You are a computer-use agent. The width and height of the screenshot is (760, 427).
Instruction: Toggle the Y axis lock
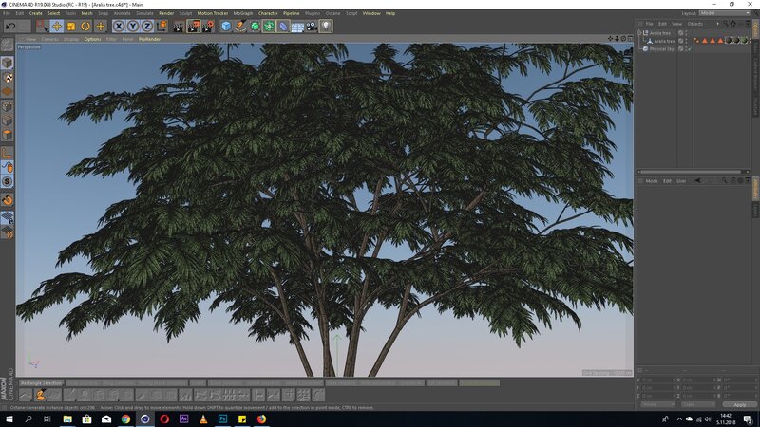pyautogui.click(x=133, y=27)
